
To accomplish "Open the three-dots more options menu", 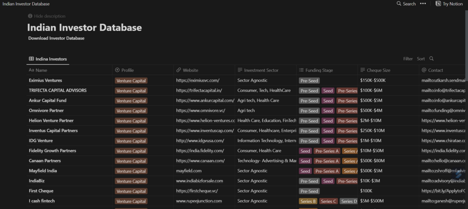I will pyautogui.click(x=423, y=4).
